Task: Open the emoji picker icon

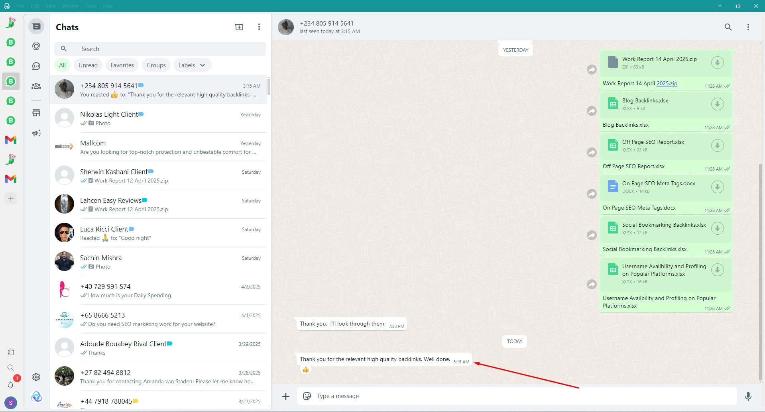Action: pos(307,396)
